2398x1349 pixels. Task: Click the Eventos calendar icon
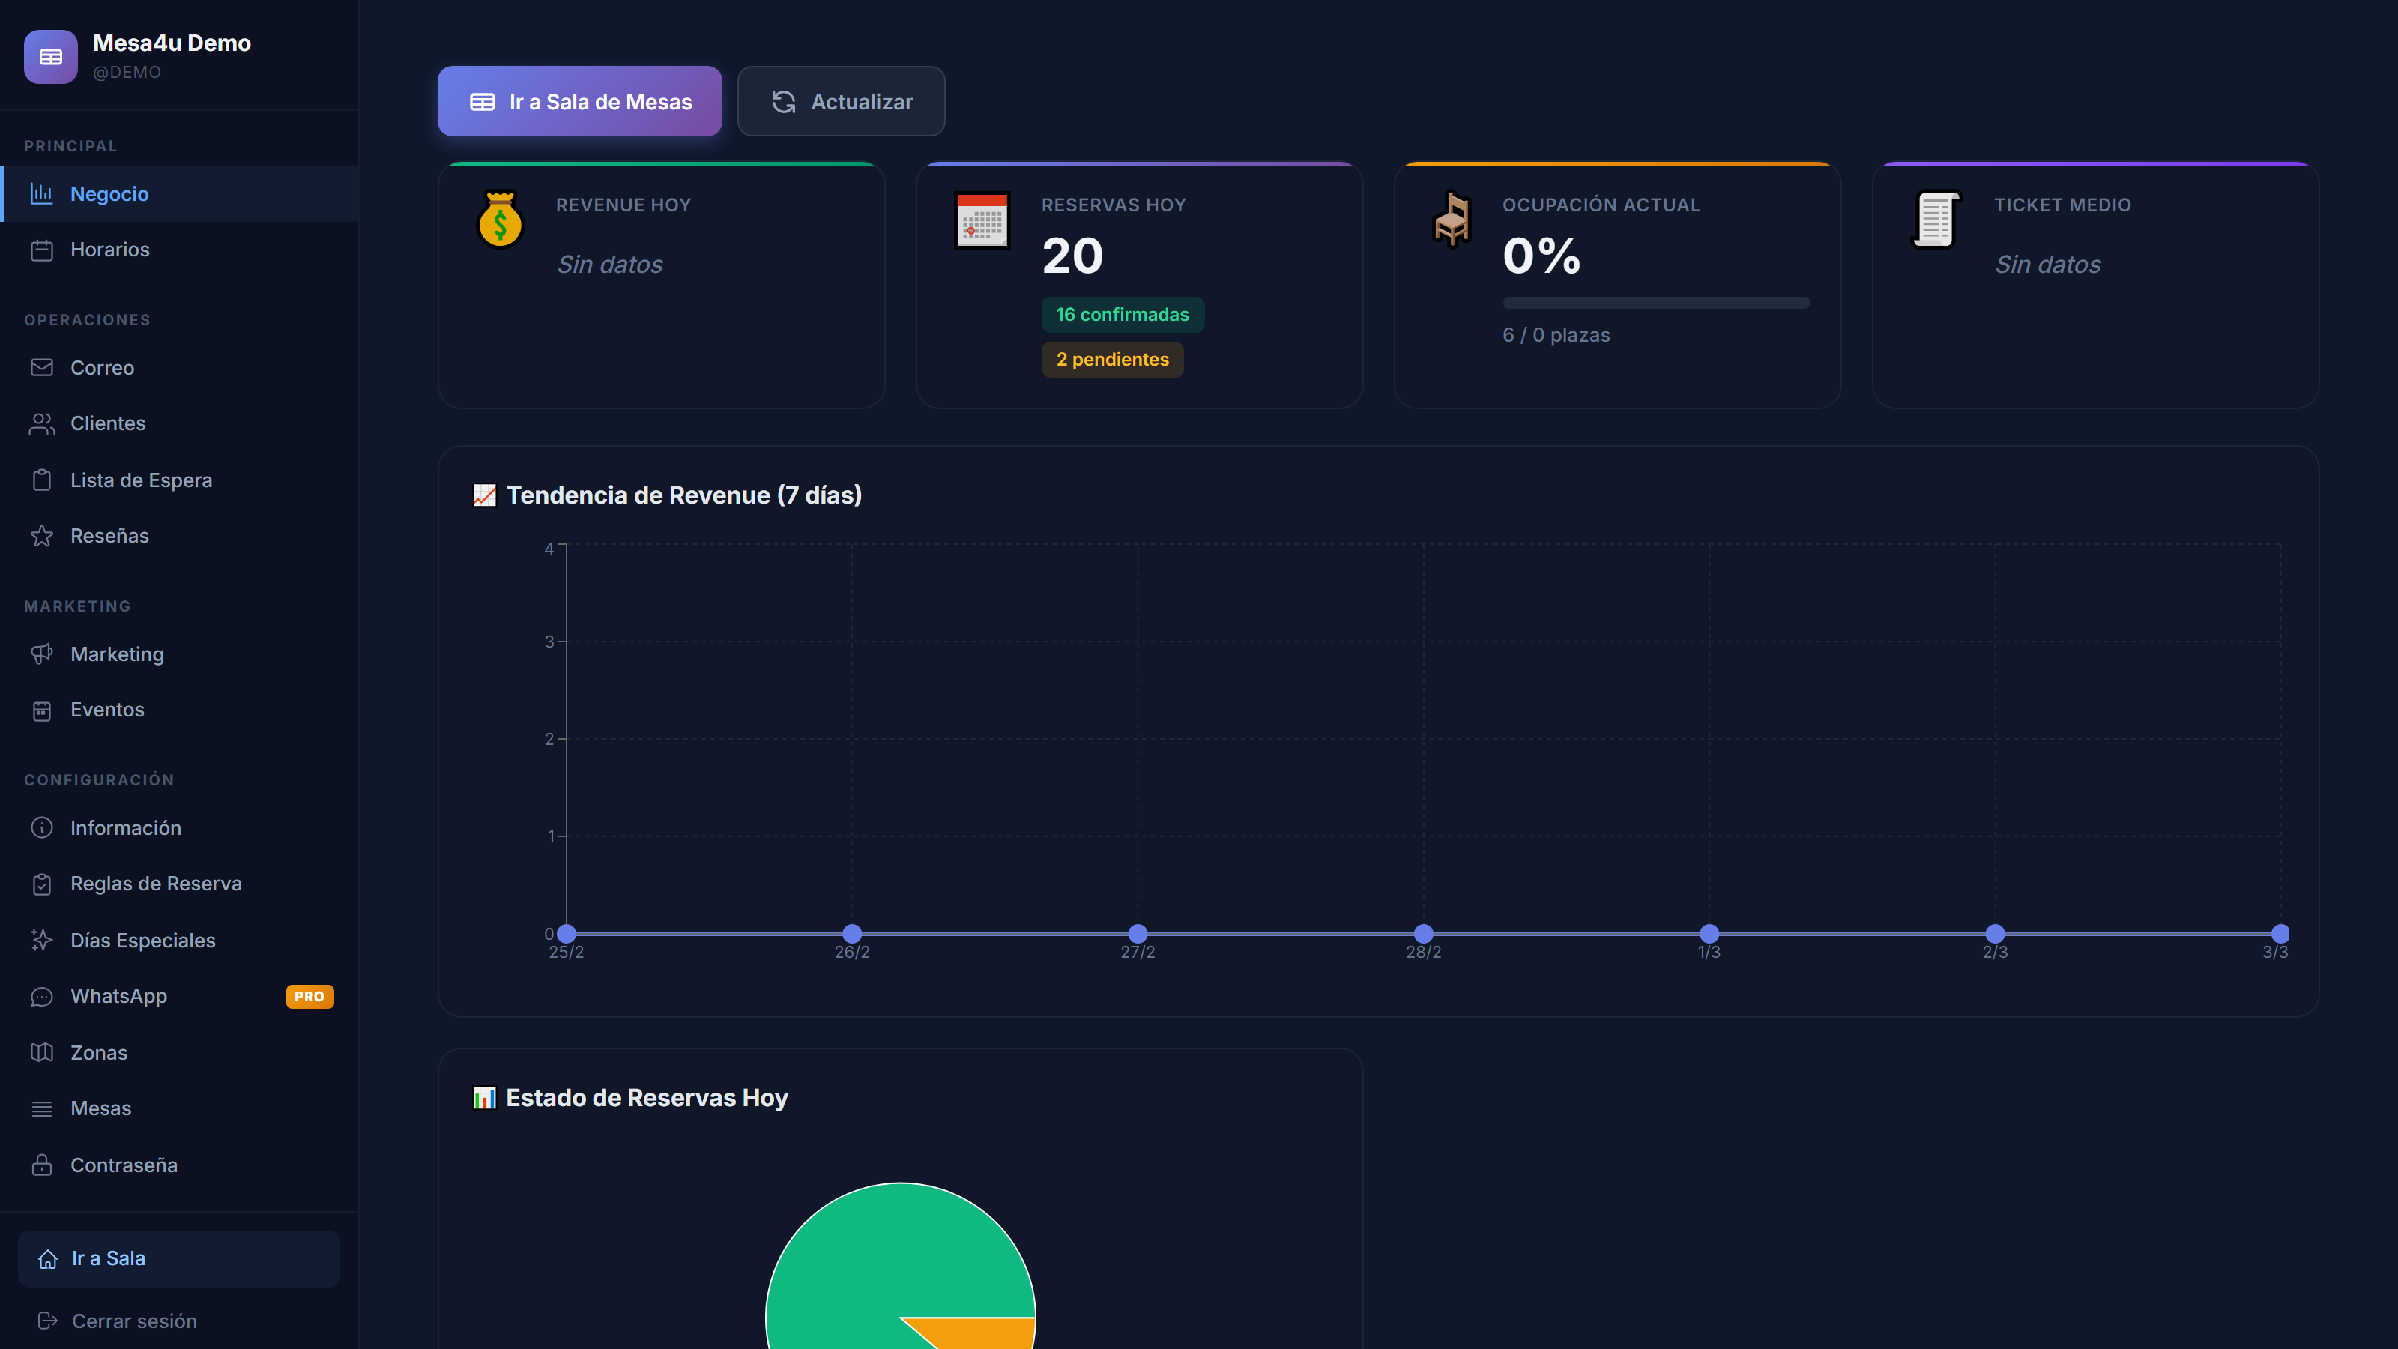click(42, 710)
